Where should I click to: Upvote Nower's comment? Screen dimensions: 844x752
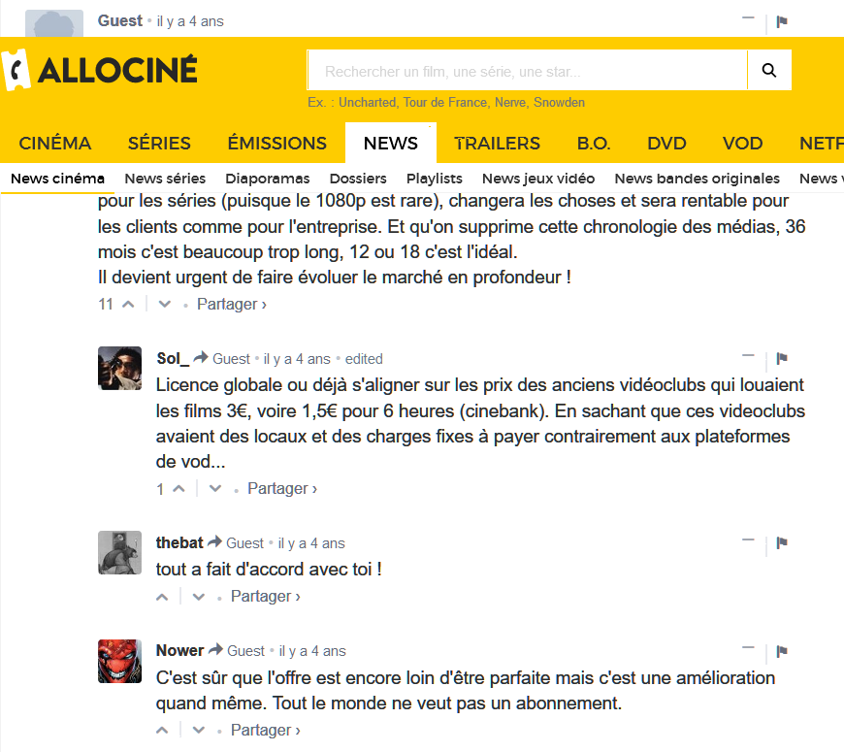[x=162, y=730]
